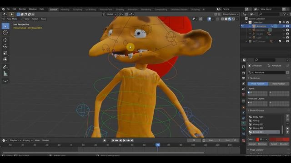
Task: Select the Move tool
Action: [5, 40]
